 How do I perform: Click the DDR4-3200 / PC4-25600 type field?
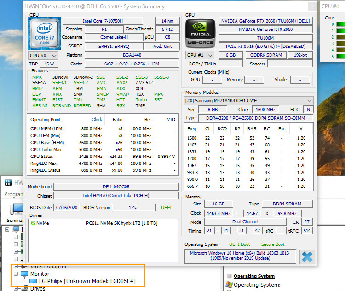(x=255, y=118)
